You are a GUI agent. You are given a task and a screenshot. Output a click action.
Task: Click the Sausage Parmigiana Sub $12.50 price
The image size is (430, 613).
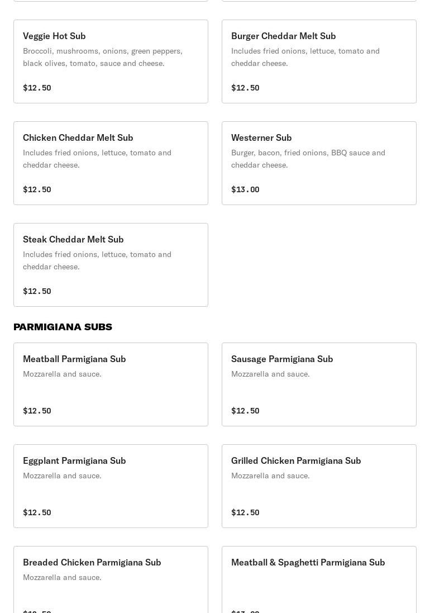click(x=245, y=411)
